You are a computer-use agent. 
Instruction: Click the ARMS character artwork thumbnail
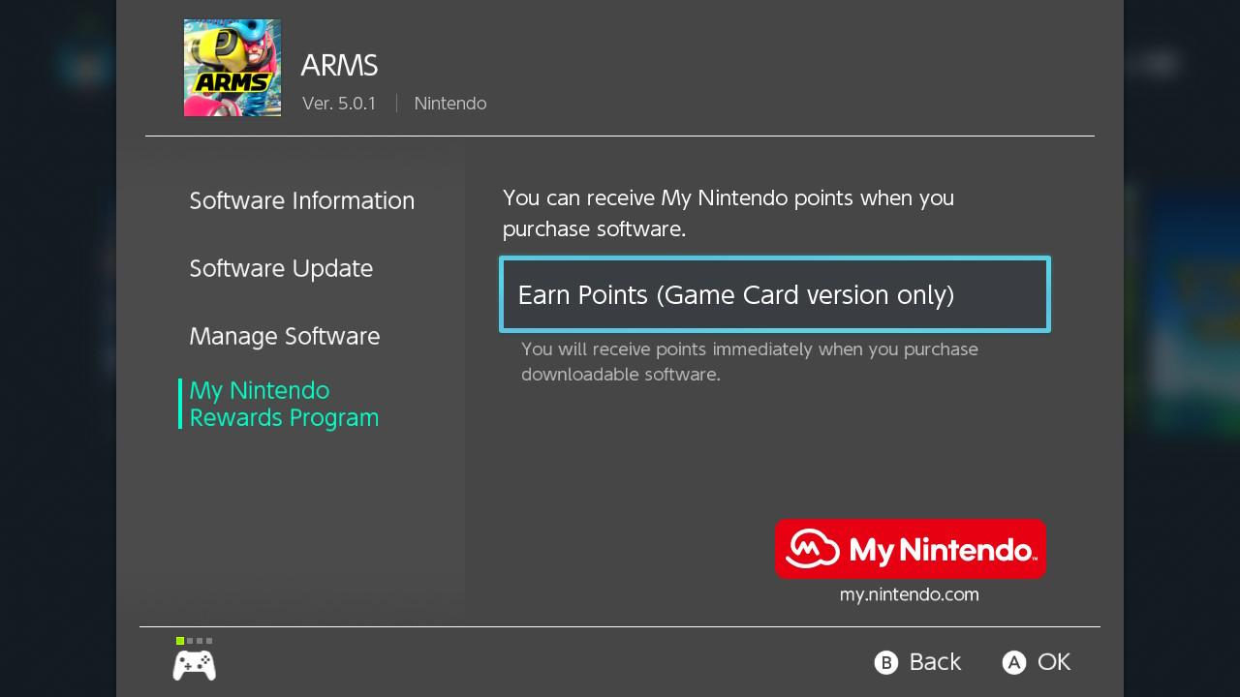coord(232,68)
